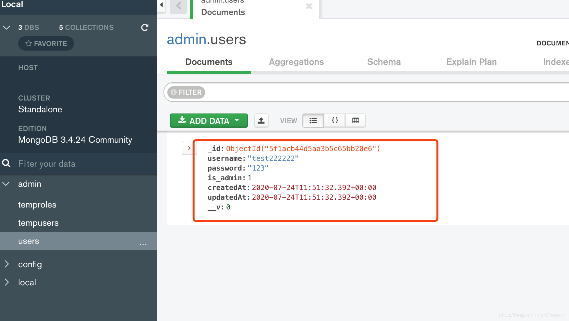Switch to JSON braces view
This screenshot has width=569, height=321.
[335, 121]
